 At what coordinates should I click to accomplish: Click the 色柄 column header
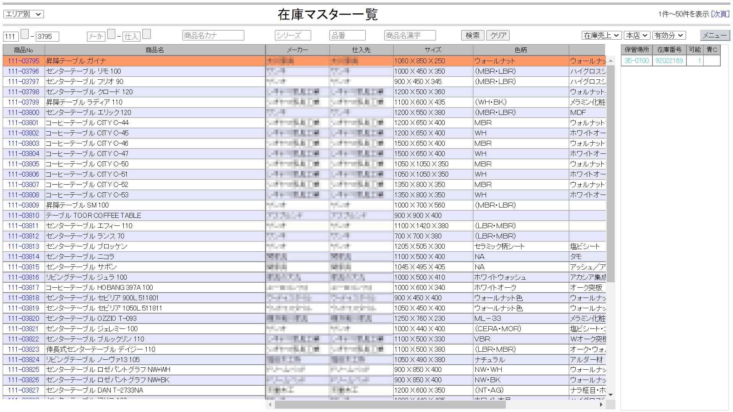pyautogui.click(x=521, y=50)
